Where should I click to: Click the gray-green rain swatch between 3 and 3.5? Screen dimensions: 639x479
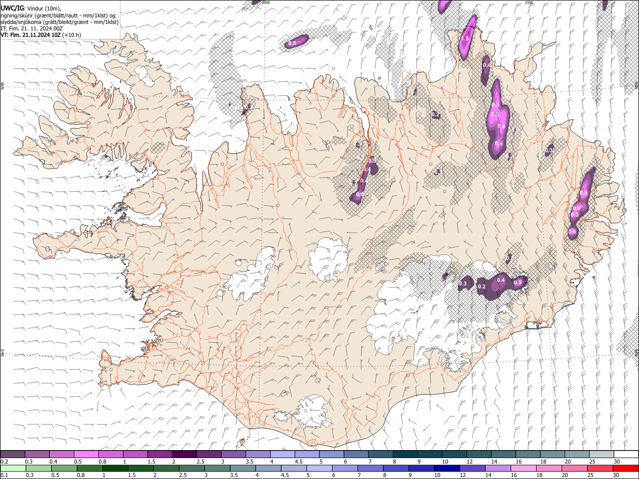pos(217,468)
